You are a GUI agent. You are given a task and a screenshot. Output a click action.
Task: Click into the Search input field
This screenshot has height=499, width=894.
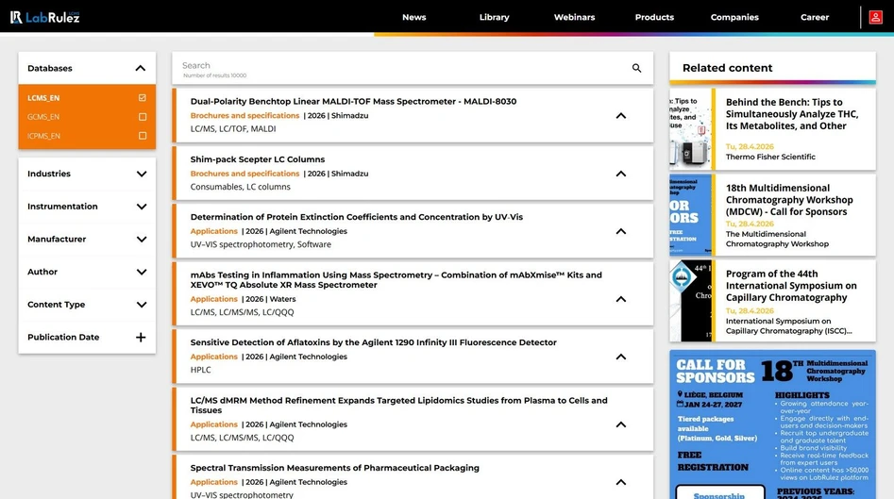tap(396, 67)
